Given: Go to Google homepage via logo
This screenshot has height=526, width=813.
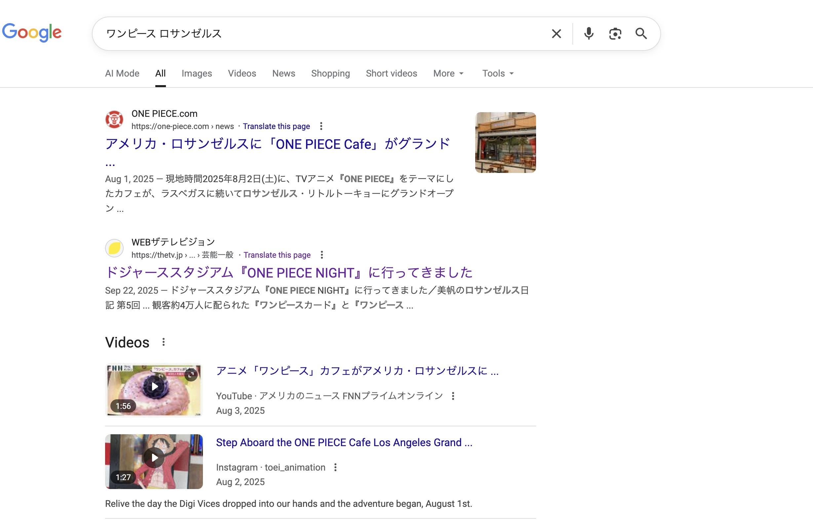Looking at the screenshot, I should (x=32, y=32).
